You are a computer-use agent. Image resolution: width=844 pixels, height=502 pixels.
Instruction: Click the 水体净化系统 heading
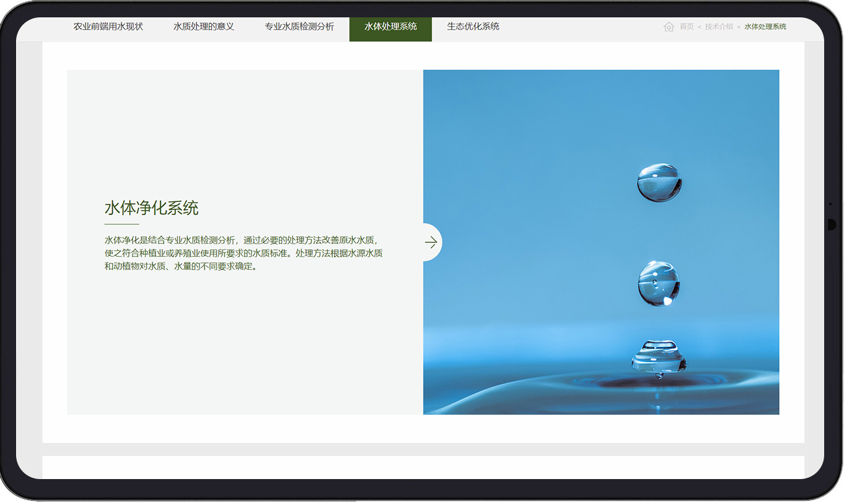[152, 208]
